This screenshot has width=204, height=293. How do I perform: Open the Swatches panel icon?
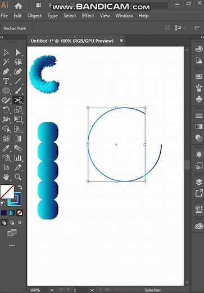click(199, 77)
